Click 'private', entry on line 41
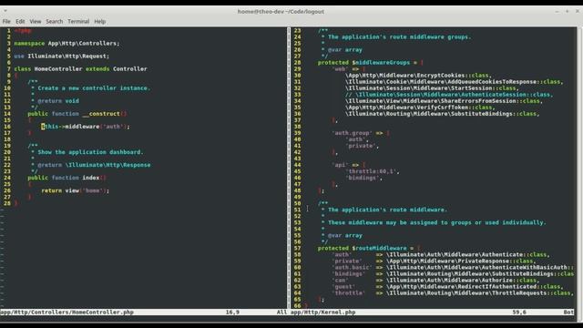This screenshot has width=583, height=328. tap(363, 146)
